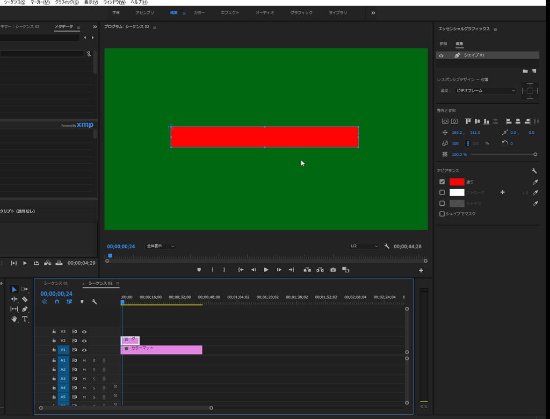
Task: Toggle timeline snapping magnet icon
Action: [56, 302]
